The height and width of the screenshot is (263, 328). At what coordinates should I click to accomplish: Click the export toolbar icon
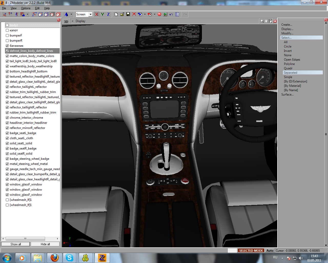click(x=150, y=14)
